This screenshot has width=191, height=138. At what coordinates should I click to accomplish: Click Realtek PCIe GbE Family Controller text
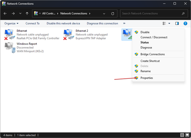(38, 38)
